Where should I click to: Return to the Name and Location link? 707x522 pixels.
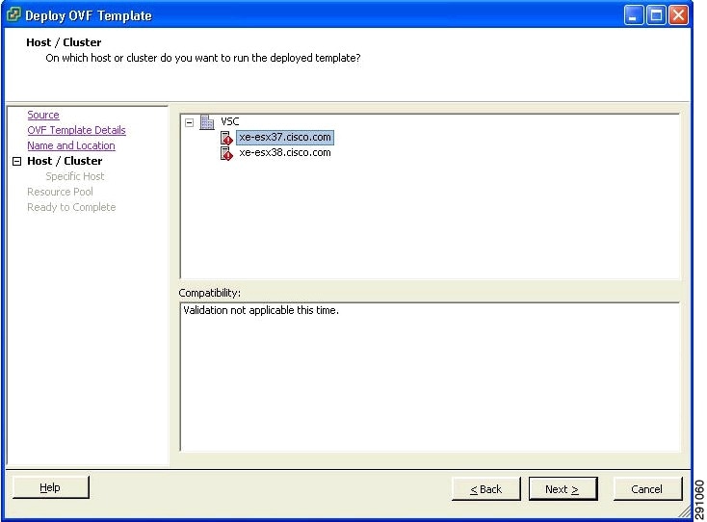tap(71, 145)
